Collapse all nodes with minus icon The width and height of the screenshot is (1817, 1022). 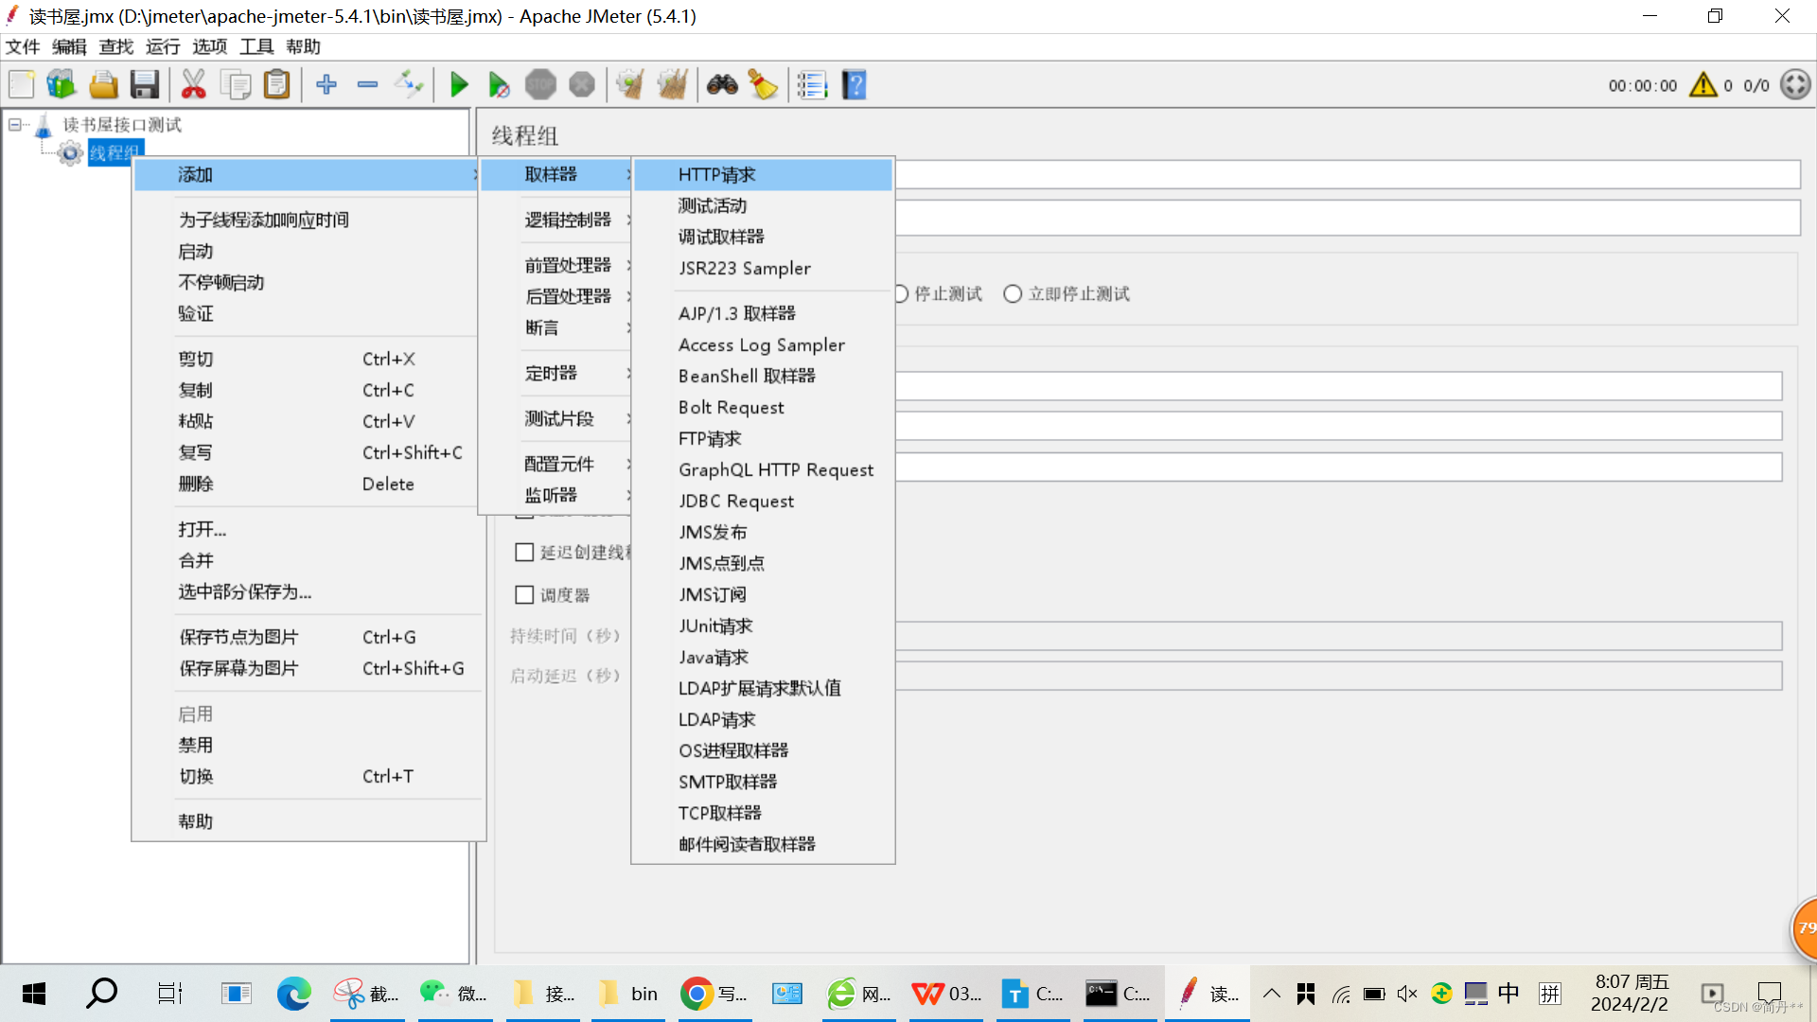367,85
